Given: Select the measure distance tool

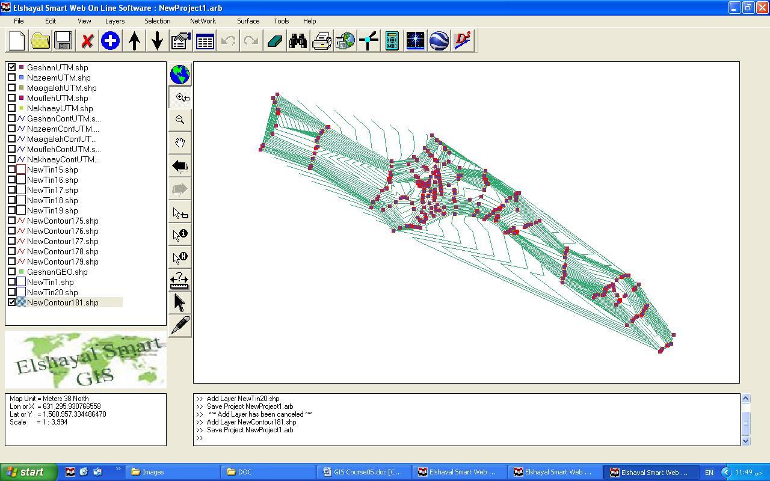Looking at the screenshot, I should (180, 280).
